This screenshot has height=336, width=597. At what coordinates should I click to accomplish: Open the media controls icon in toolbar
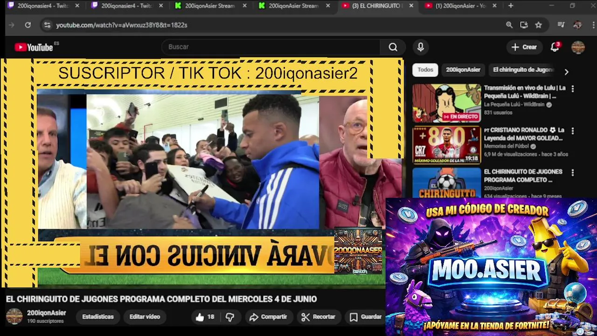pyautogui.click(x=561, y=25)
